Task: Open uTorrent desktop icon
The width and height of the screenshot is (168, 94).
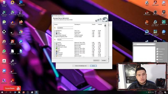Action: 4,22
